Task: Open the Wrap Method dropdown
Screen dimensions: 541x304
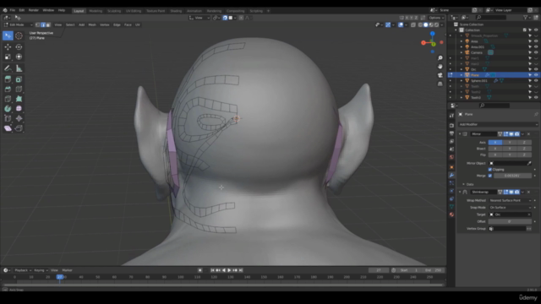Action: coord(511,200)
